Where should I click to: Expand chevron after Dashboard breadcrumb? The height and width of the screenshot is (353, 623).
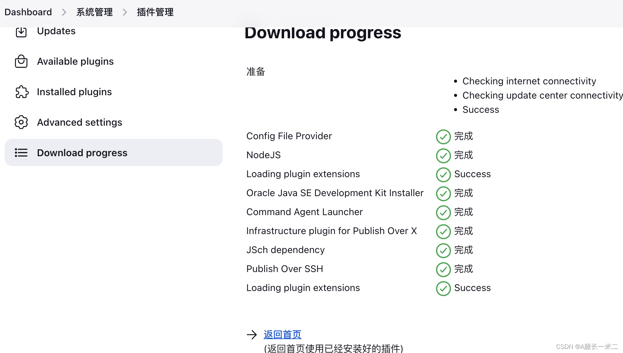pyautogui.click(x=64, y=12)
